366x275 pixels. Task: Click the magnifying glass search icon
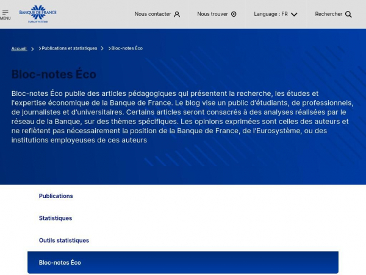coord(348,15)
